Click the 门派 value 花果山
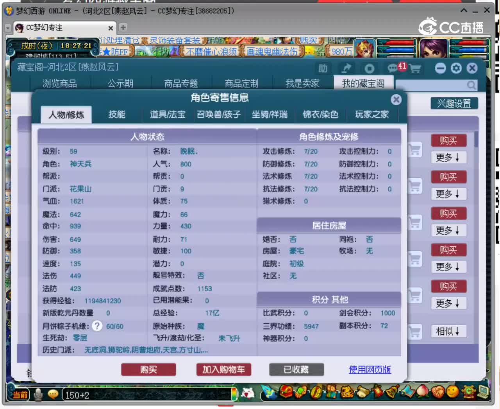The height and width of the screenshot is (409, 500). pyautogui.click(x=80, y=189)
